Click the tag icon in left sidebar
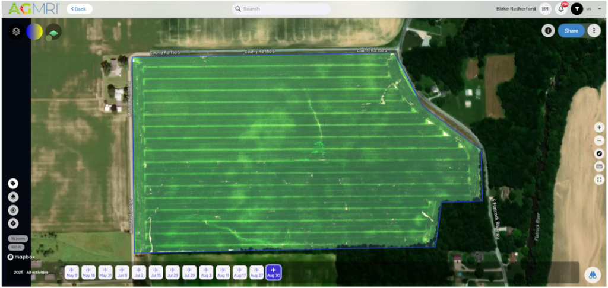The width and height of the screenshot is (608, 288). 13,184
